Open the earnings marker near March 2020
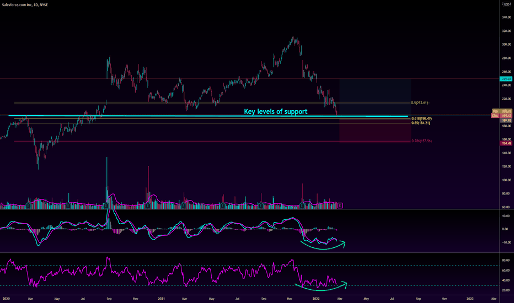Screen dimensions: 514x303 point(29,205)
